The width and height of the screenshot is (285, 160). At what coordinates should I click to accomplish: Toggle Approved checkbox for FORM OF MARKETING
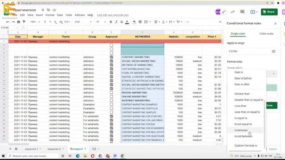pyautogui.click(x=111, y=73)
